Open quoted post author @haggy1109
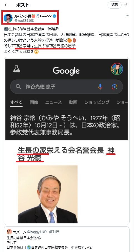The width and height of the screenshot is (134, 252). [37, 232]
